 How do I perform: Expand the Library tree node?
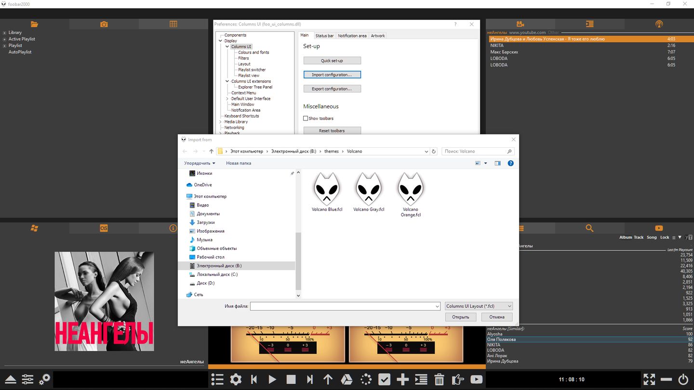pos(5,33)
